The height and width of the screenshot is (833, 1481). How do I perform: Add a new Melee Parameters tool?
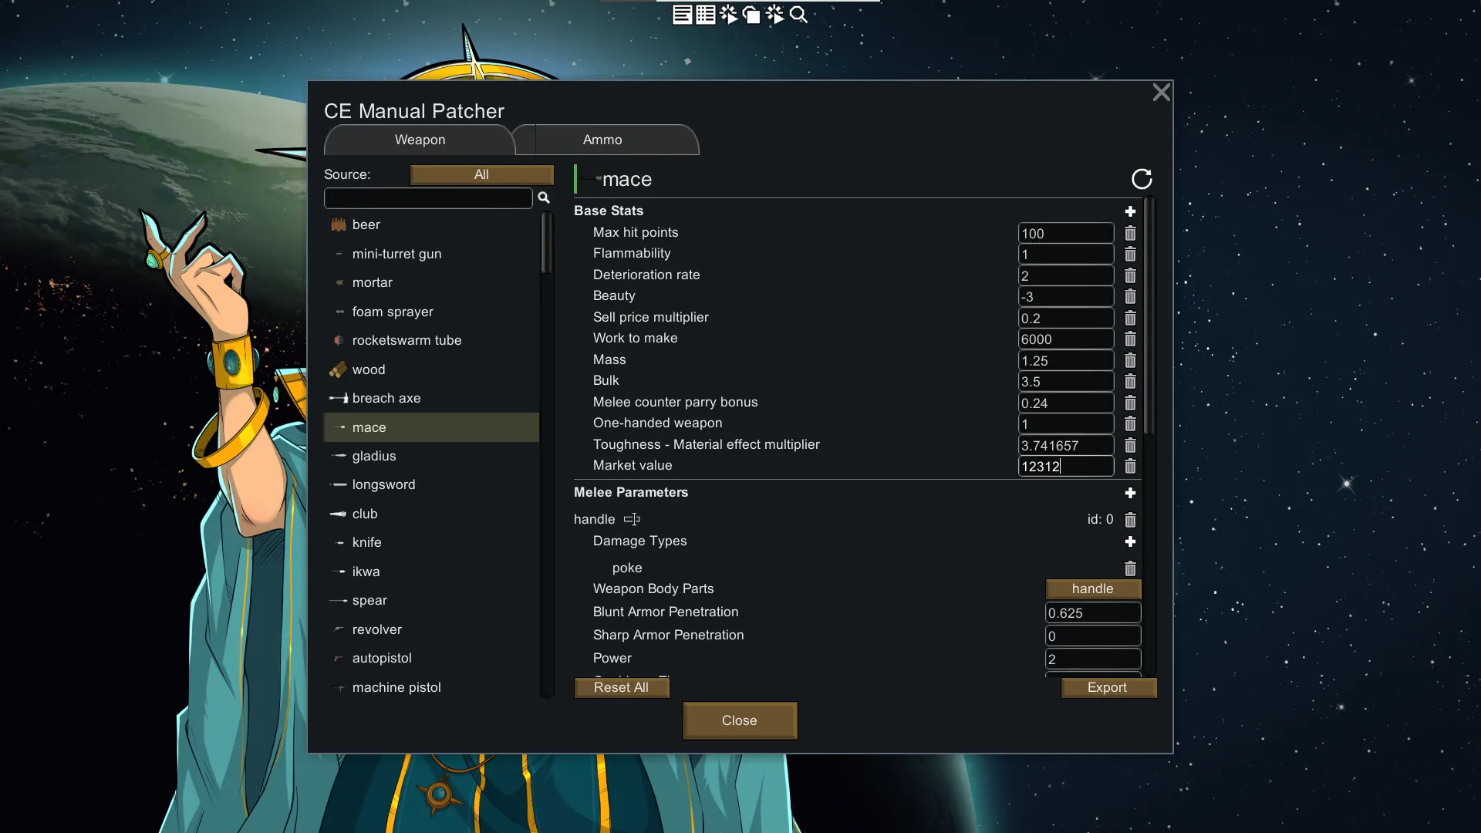[x=1130, y=493]
